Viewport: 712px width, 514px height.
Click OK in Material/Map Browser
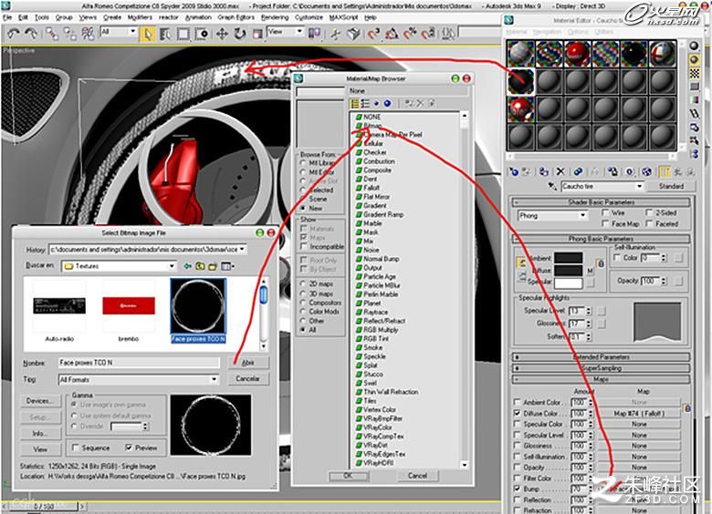pyautogui.click(x=348, y=476)
